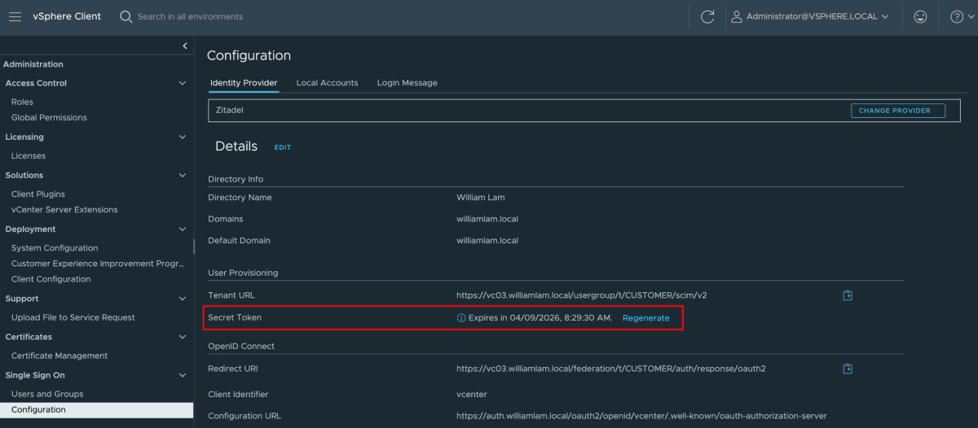Viewport: 978px width, 428px height.
Task: Click the Secret Token info icon
Action: tap(461, 318)
